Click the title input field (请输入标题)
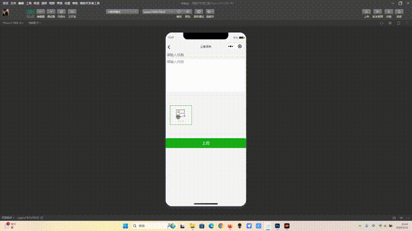Screen dimensions: 412x231 pyautogui.click(x=206, y=55)
